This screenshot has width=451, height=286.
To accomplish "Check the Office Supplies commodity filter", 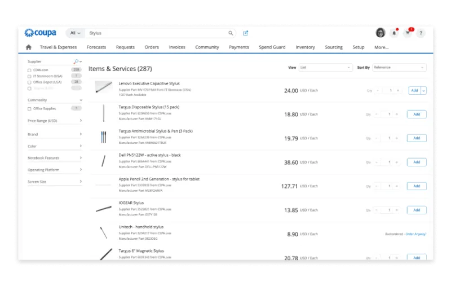I will 29,109.
